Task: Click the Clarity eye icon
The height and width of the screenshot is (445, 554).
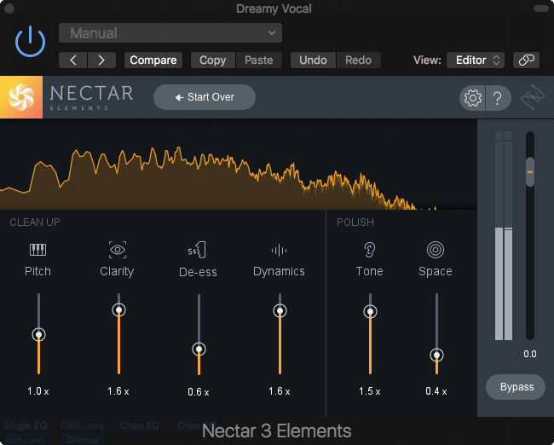Action: tap(118, 250)
